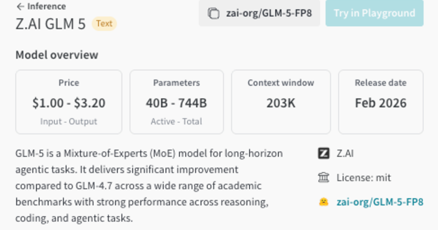Click the copy icon beside the model ID
The image size is (438, 230).
[x=214, y=14]
